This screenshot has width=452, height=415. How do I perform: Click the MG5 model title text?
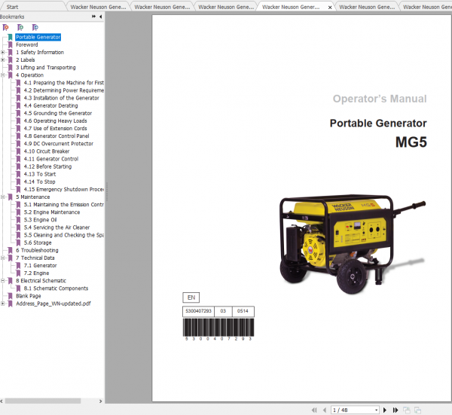(411, 142)
